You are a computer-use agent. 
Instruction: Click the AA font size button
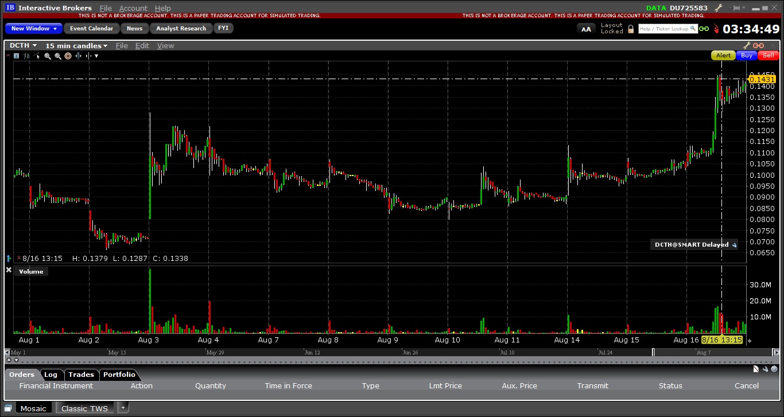[x=586, y=29]
